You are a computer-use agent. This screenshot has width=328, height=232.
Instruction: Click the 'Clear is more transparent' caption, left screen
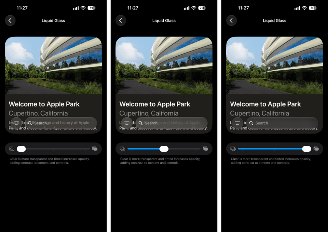pyautogui.click(x=50, y=161)
